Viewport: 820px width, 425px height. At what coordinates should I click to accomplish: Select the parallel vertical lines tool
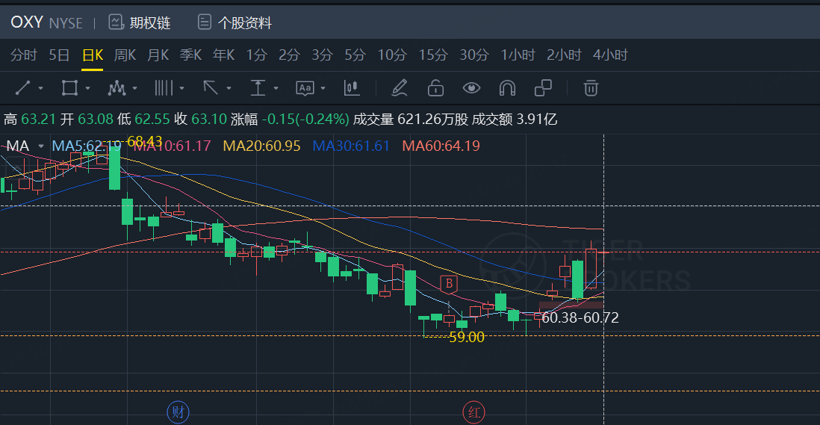[x=164, y=88]
